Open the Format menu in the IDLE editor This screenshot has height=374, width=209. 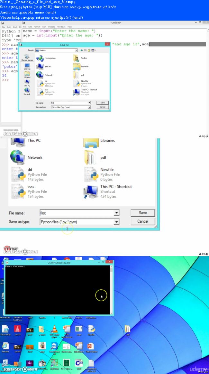pos(37,27)
